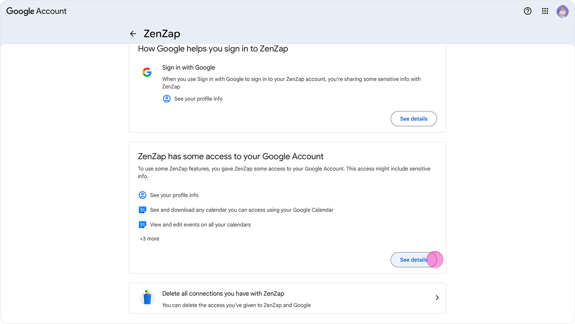The height and width of the screenshot is (324, 575).
Task: Click the profile icon in the account access list
Action: pos(142,195)
